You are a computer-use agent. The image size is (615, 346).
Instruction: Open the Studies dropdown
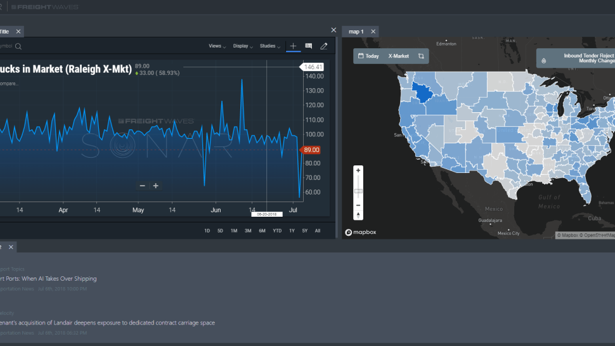click(270, 46)
